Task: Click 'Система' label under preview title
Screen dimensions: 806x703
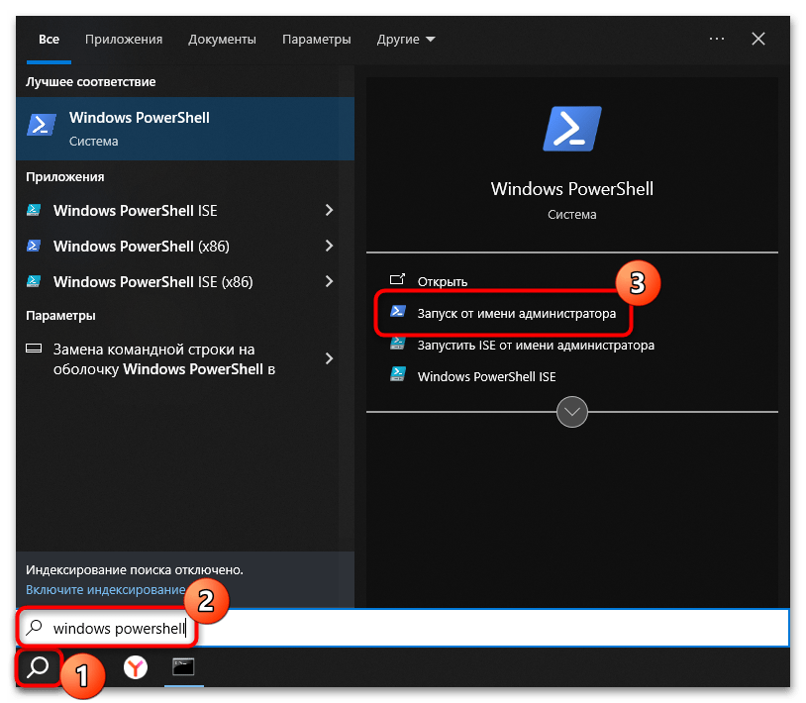Action: pyautogui.click(x=571, y=214)
